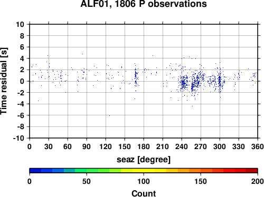Screen dimensions: 264x197
Task: Click the colorbar tick label 200
Action: (x=258, y=181)
